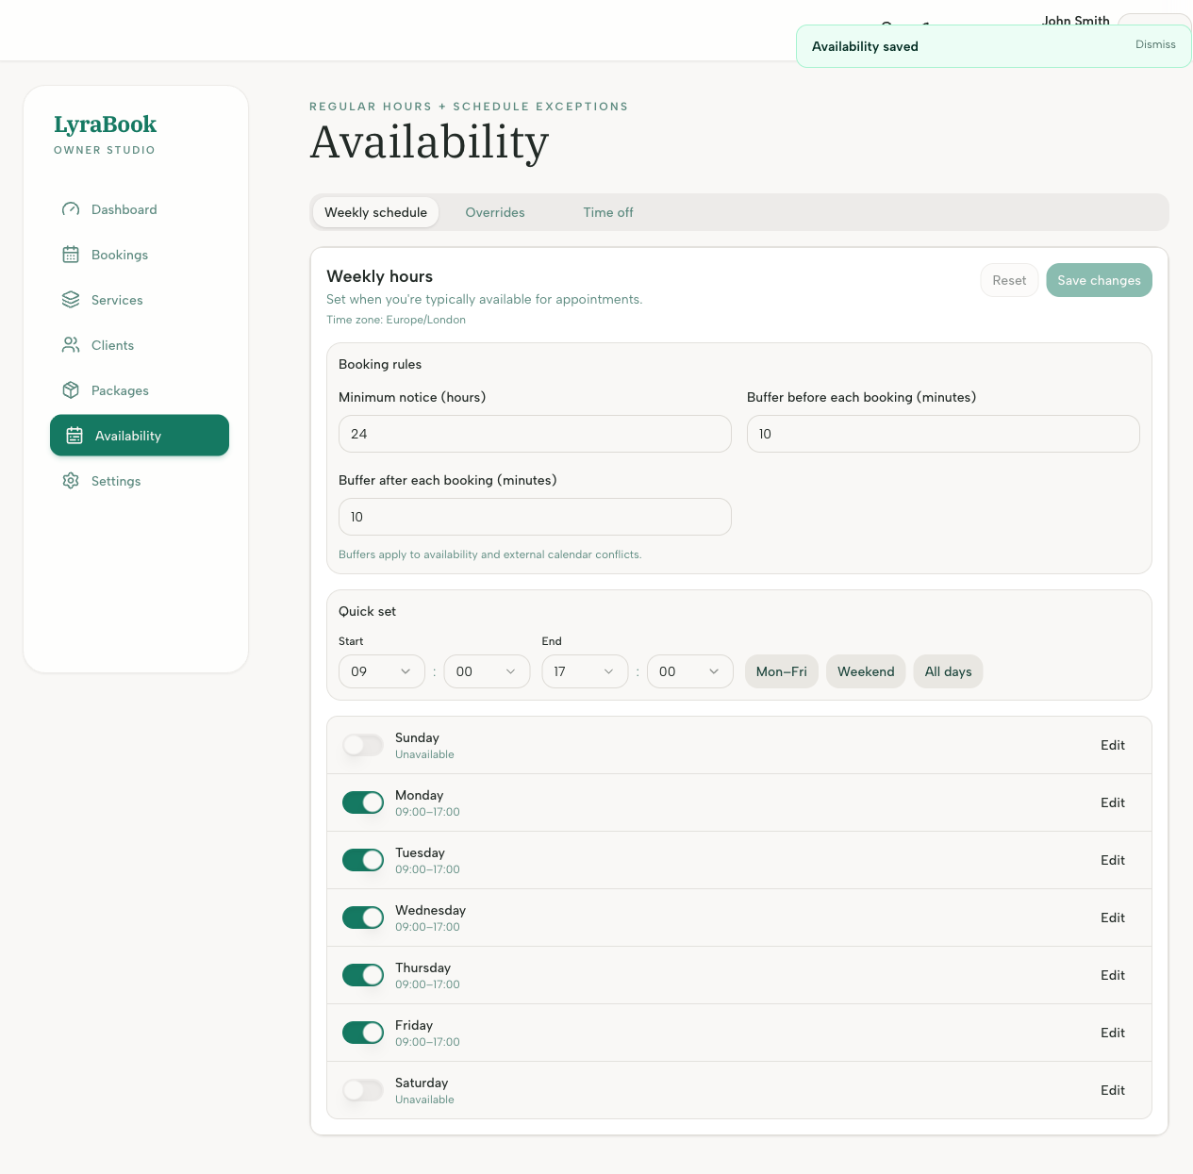Turn on Saturday availability
This screenshot has height=1174, width=1193.
coord(362,1090)
